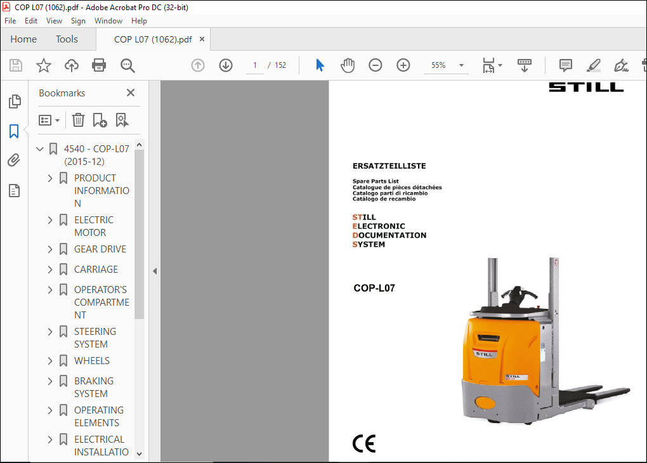Open the Sign menu
The height and width of the screenshot is (463, 647).
click(x=78, y=21)
